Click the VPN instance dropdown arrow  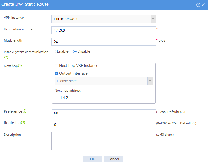pos(153,19)
